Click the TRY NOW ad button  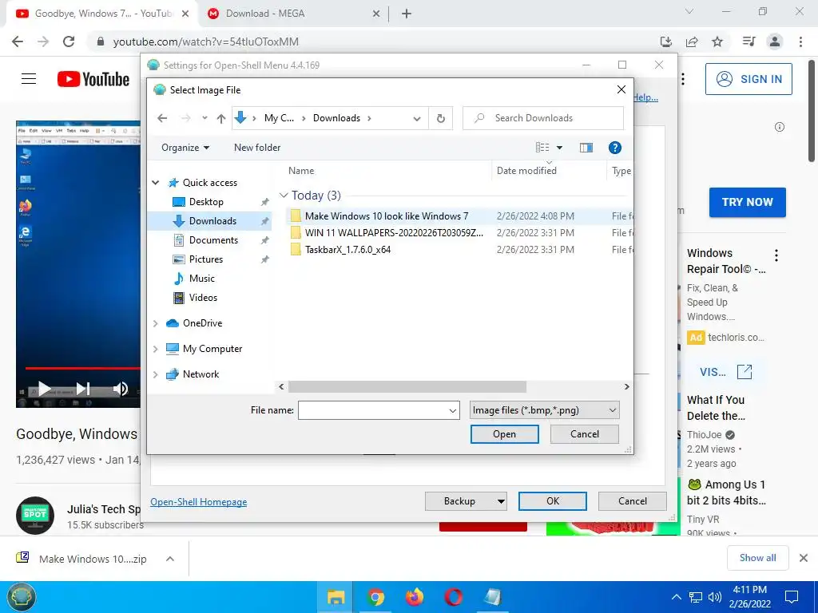748,202
